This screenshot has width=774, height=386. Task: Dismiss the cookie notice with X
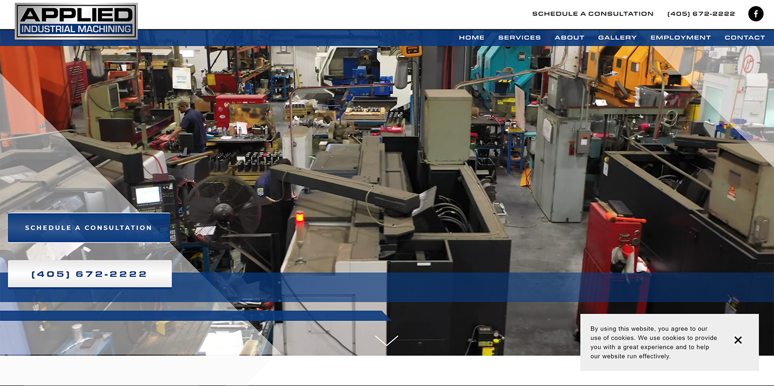(738, 340)
